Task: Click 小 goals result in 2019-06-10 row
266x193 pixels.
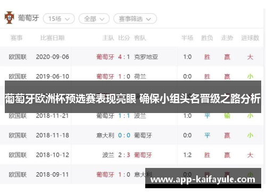Action: click(250, 77)
